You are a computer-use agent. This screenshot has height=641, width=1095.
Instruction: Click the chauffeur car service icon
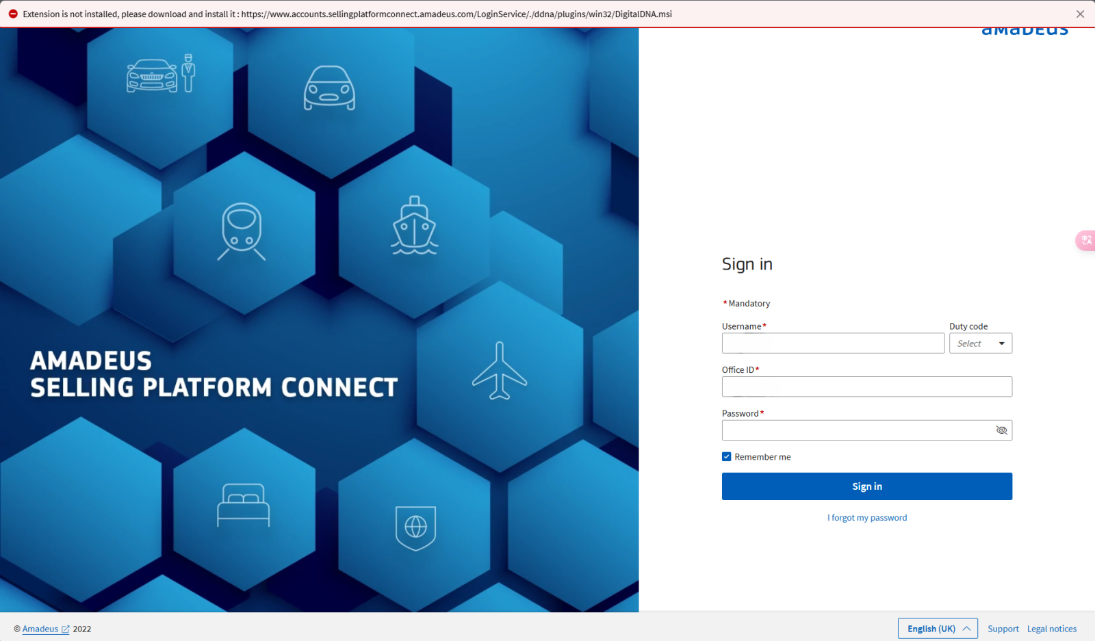[161, 74]
